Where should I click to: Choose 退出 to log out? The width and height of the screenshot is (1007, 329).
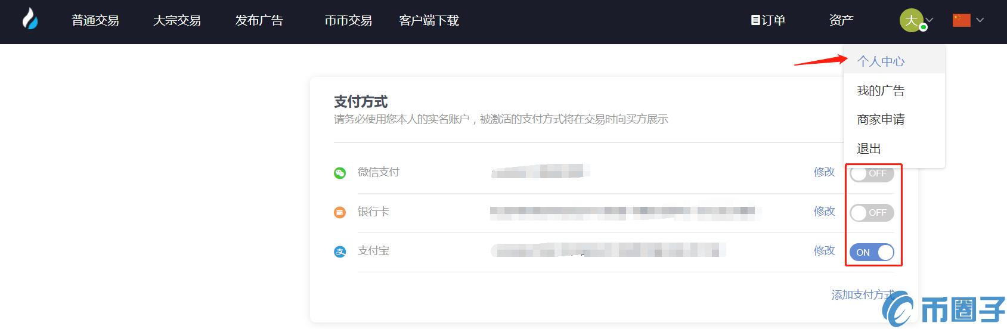point(869,148)
